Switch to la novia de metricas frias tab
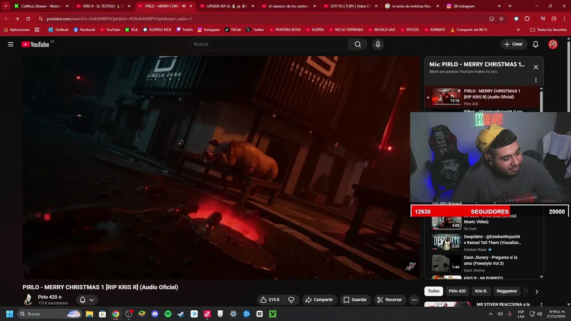Viewport: 571px width, 321px height. click(x=413, y=6)
